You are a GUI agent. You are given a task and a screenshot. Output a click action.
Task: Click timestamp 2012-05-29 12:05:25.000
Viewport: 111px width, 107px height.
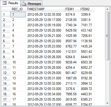pyautogui.click(x=44, y=52)
